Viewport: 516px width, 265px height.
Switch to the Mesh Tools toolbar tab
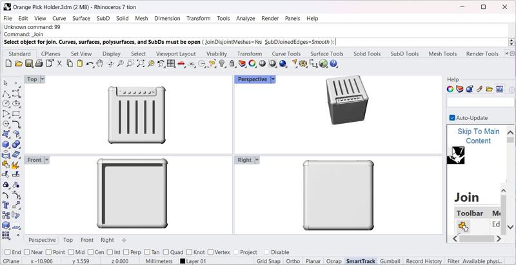click(442, 54)
